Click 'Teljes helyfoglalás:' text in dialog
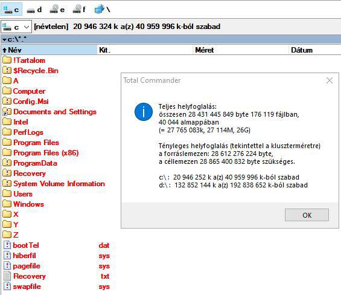Viewport: 341px width, 295px height. 188,106
